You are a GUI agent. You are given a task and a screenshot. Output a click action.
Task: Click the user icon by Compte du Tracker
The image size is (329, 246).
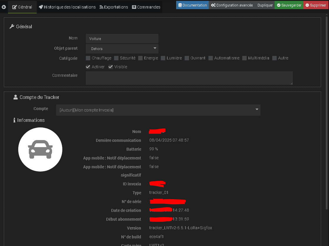click(16, 97)
